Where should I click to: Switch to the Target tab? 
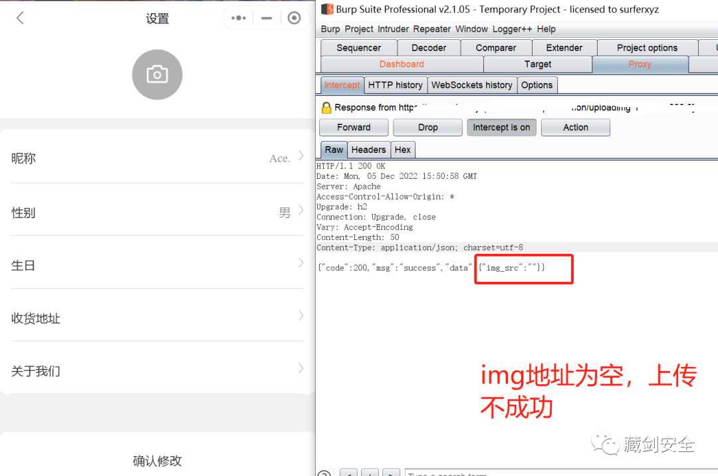click(x=538, y=64)
